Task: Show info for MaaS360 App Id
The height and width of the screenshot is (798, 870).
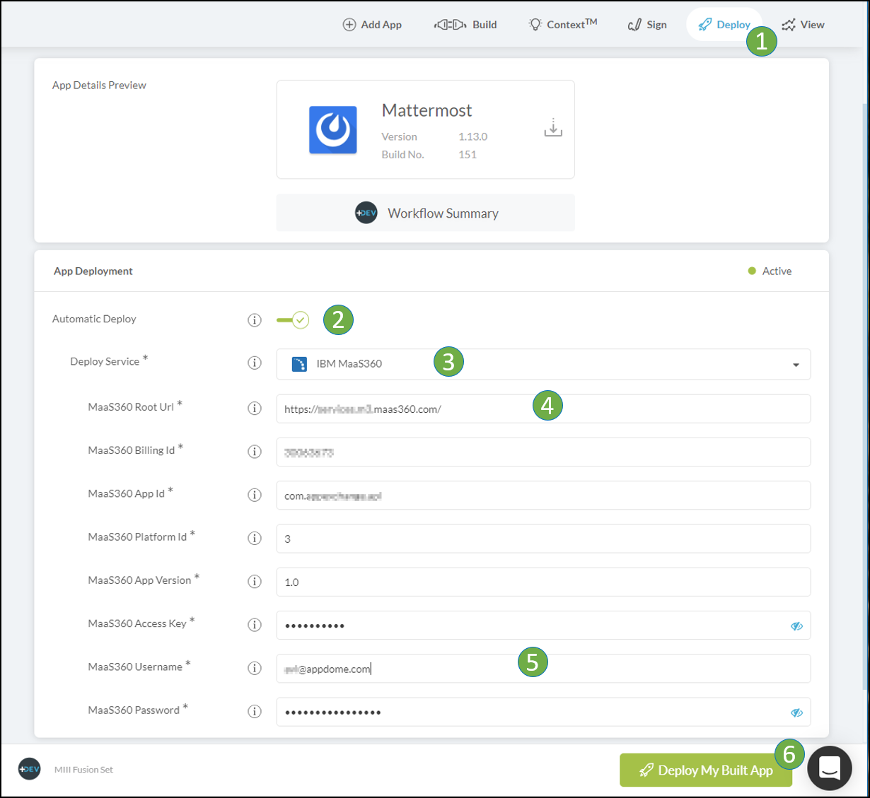Action: (x=255, y=495)
